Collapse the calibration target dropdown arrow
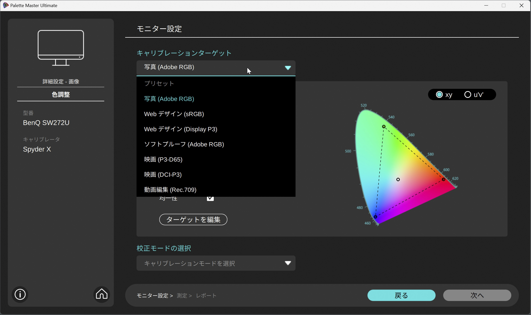The image size is (531, 315). tap(288, 68)
